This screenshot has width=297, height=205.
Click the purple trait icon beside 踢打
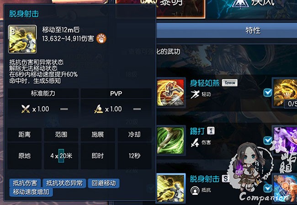click(286, 141)
